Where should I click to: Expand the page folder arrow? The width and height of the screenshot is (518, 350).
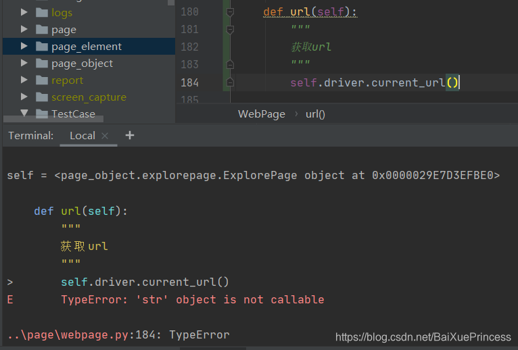tap(24, 29)
